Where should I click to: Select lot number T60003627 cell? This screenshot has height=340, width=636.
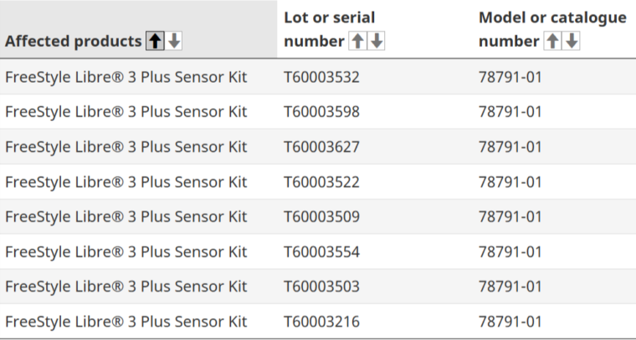[x=322, y=147]
